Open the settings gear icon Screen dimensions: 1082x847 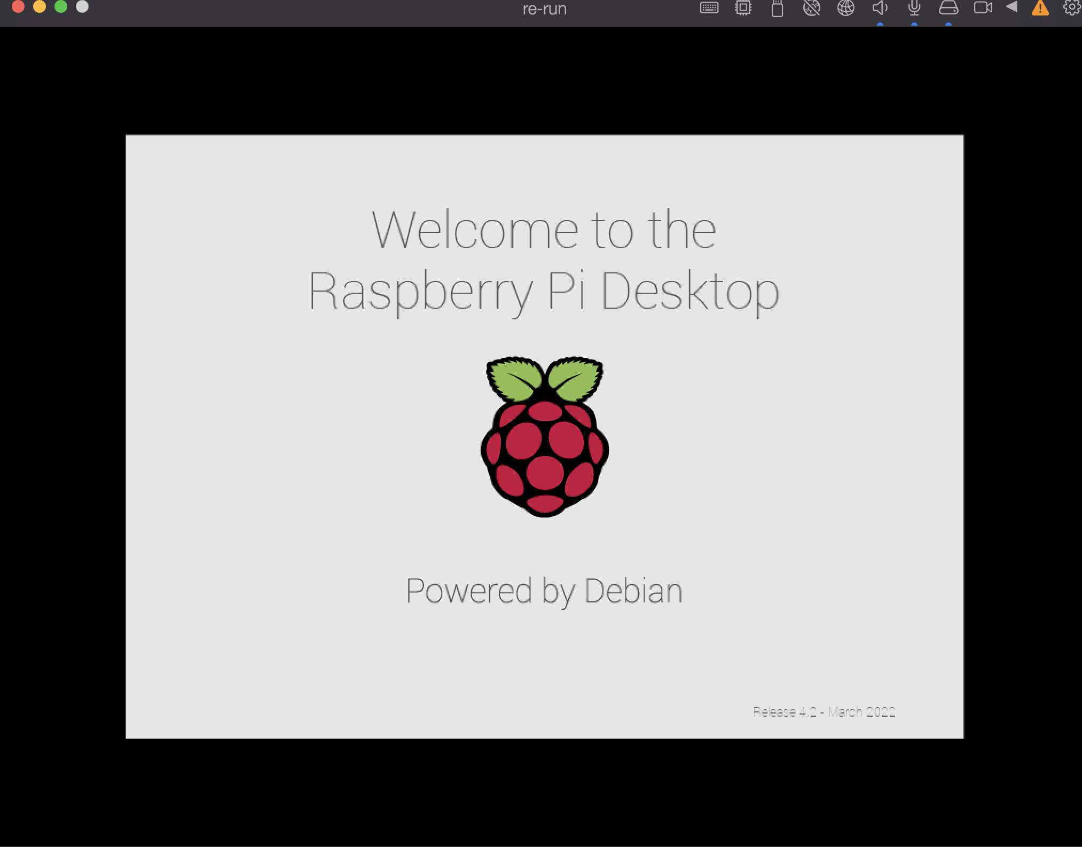click(1071, 7)
